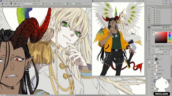Open the painting Mode dropdown
172x96 pixels.
point(26,3)
